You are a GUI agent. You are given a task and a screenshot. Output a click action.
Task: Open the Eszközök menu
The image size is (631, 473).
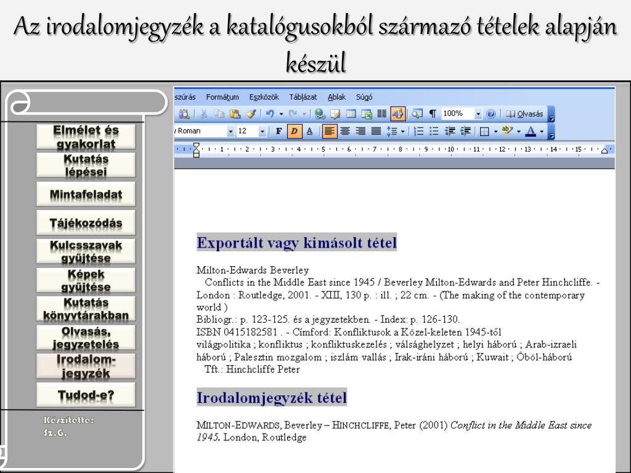(x=264, y=97)
